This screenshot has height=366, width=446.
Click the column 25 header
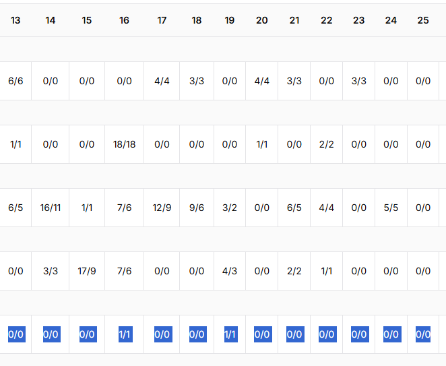click(423, 21)
